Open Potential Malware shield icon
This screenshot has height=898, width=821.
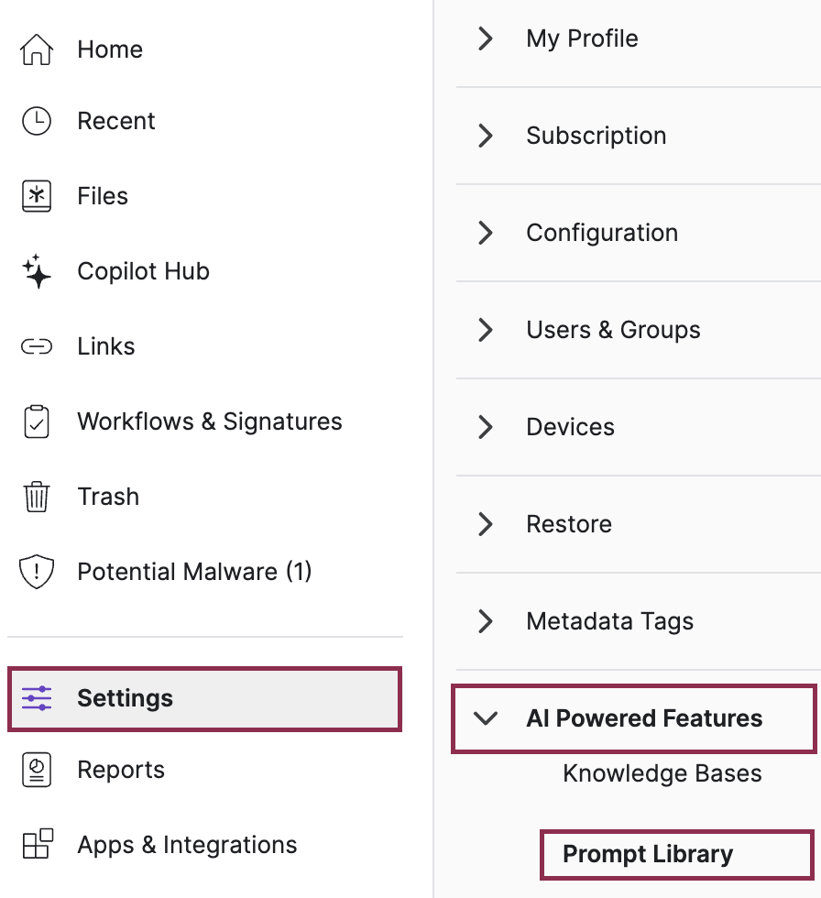(x=37, y=572)
